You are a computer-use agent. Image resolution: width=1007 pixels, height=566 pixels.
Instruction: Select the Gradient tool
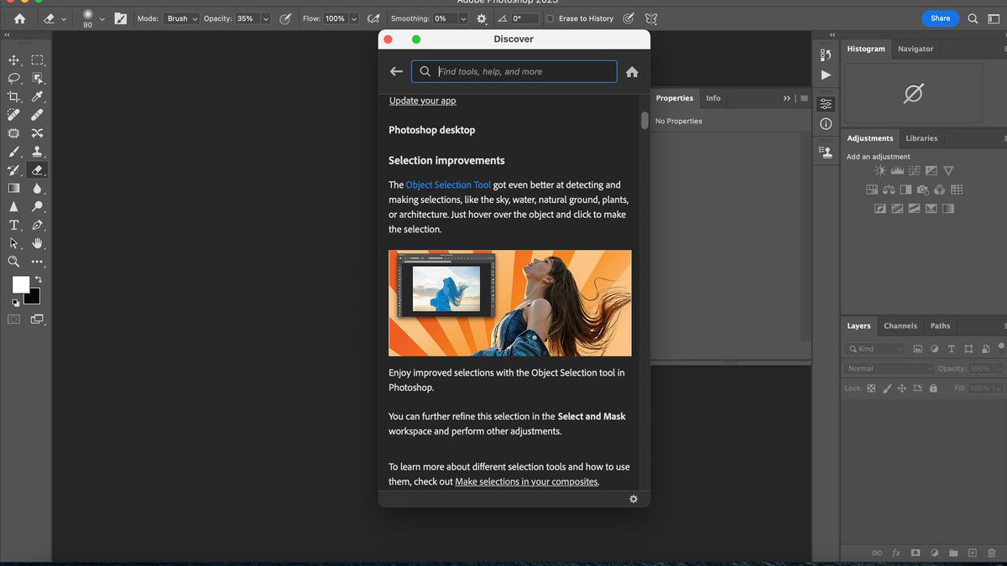click(14, 189)
